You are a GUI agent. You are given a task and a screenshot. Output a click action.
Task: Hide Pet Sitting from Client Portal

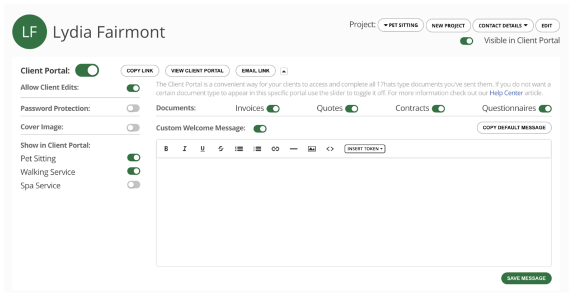(133, 158)
